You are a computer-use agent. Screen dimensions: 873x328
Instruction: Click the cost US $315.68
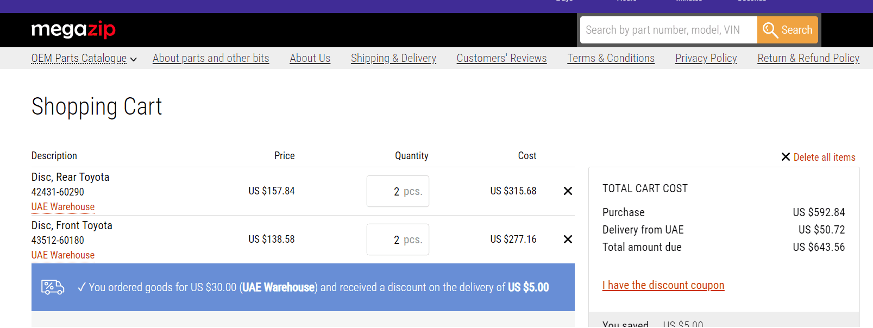tap(513, 191)
